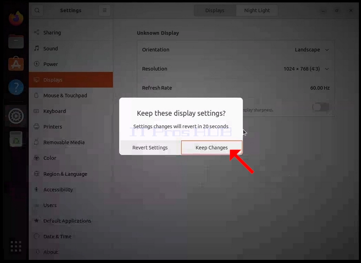Screen dimensions: 361x263
Task: Open Help from the dock
Action: tap(16, 87)
